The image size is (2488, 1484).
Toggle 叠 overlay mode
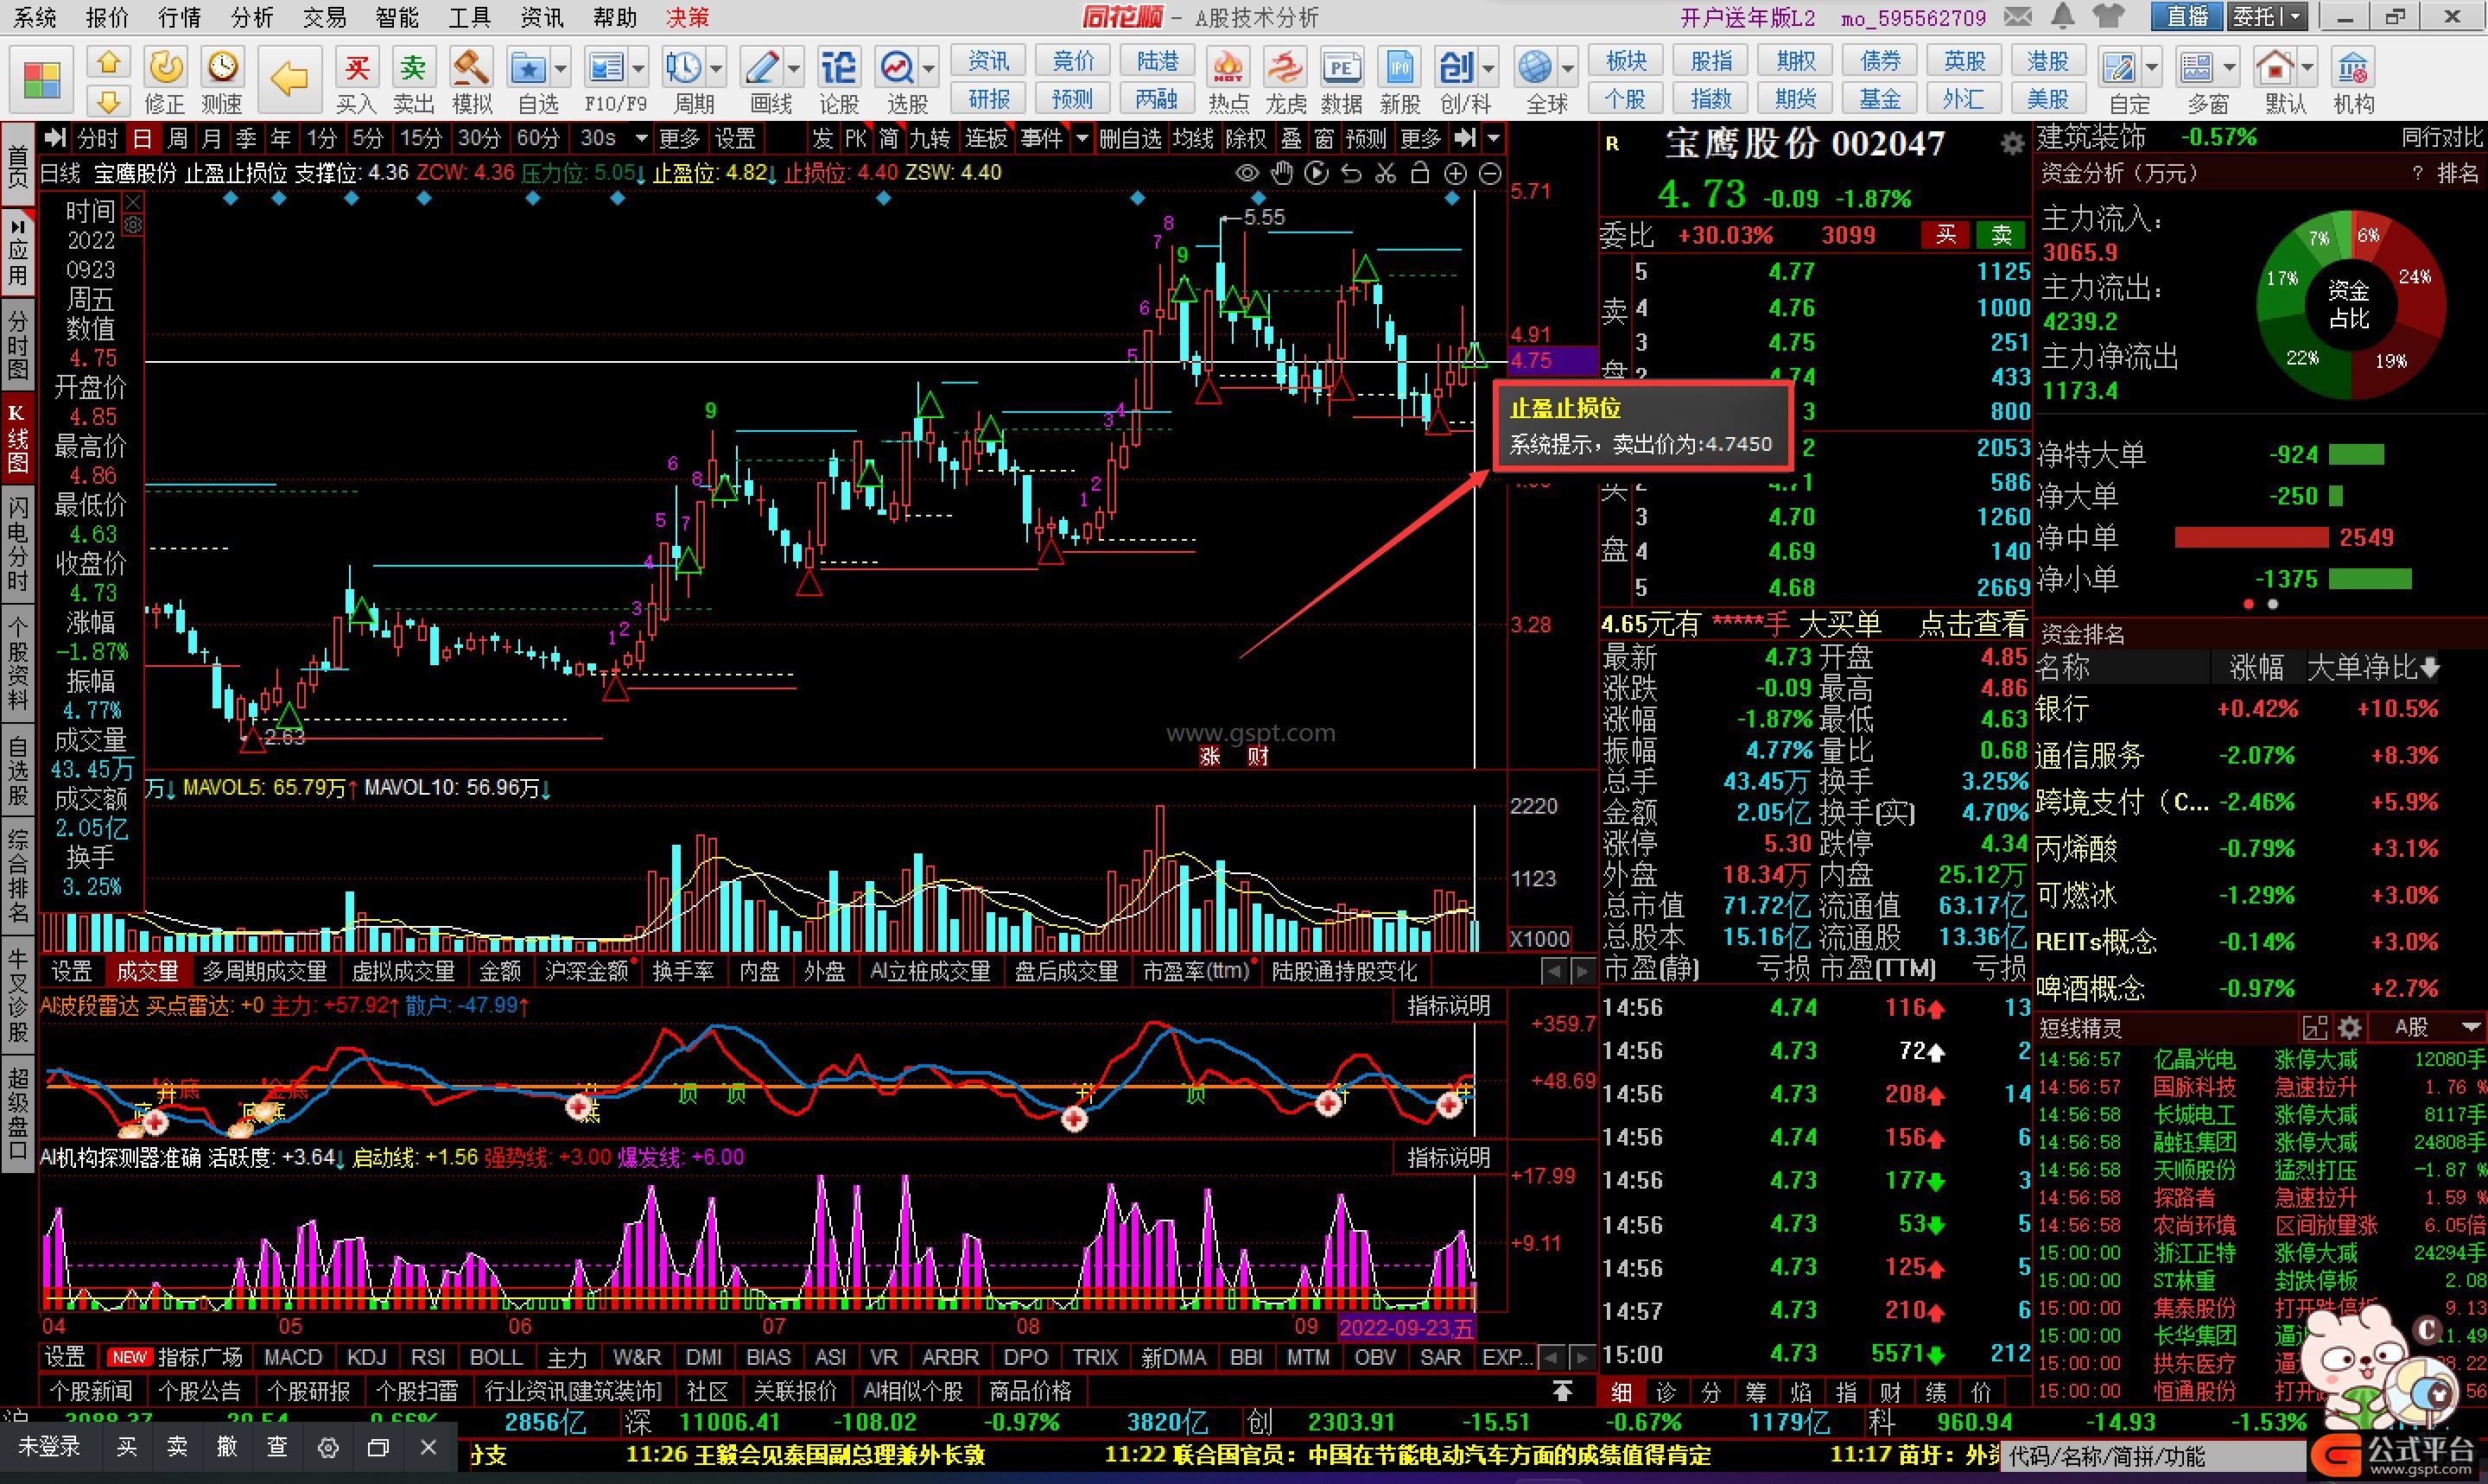pyautogui.click(x=1292, y=138)
